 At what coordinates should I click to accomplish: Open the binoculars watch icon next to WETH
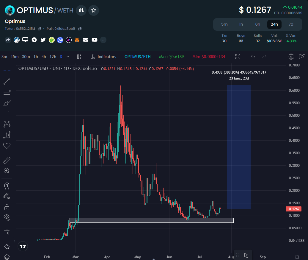(x=81, y=10)
